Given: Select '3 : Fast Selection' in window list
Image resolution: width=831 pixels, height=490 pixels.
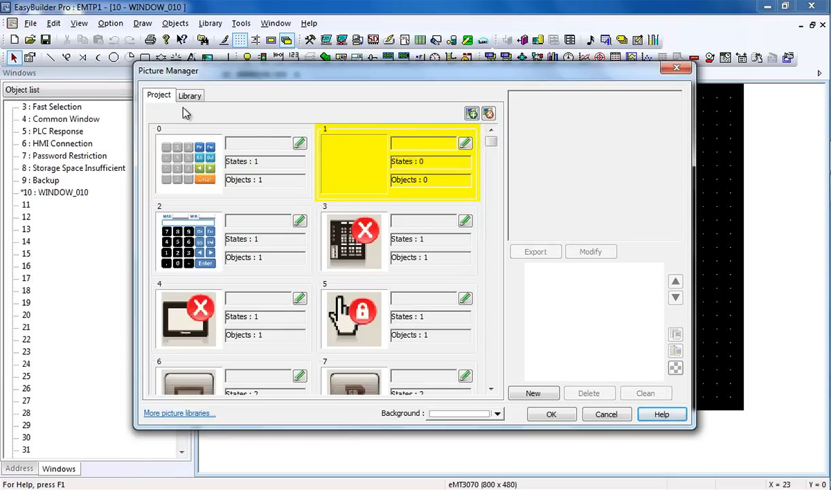Looking at the screenshot, I should [x=52, y=107].
